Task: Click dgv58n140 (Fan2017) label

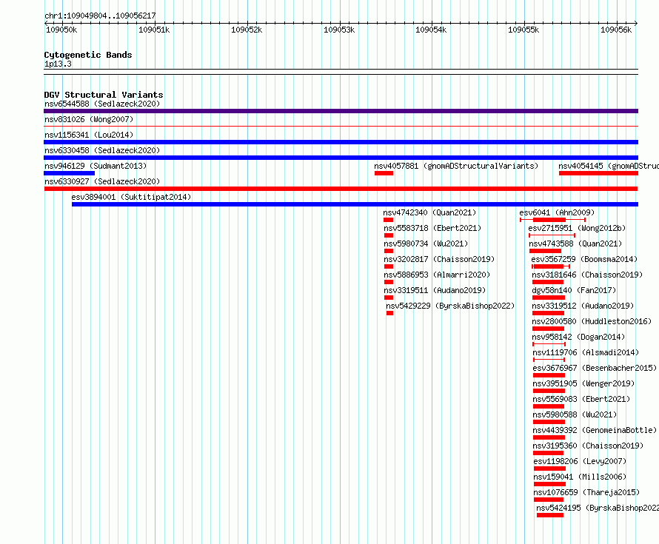Action: pyautogui.click(x=574, y=290)
